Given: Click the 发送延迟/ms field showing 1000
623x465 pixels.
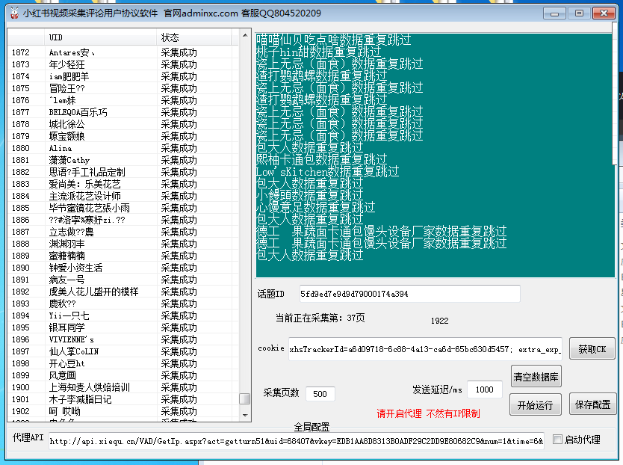Looking at the screenshot, I should (486, 389).
